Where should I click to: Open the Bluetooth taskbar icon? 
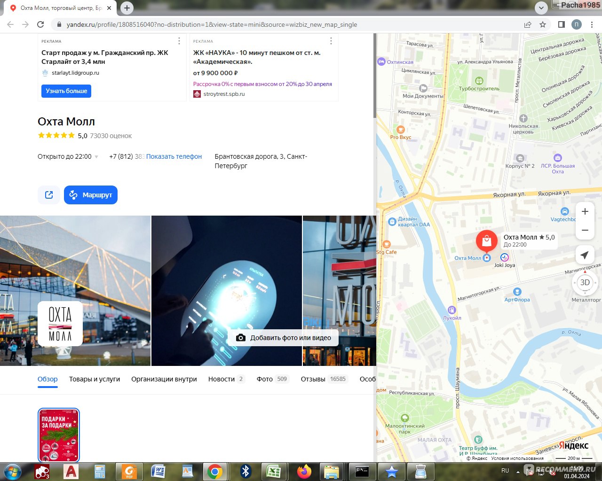246,471
